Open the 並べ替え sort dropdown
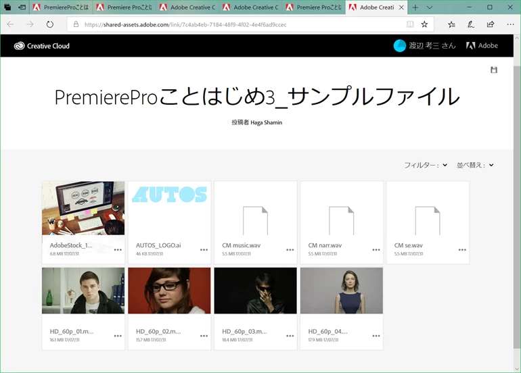This screenshot has width=521, height=373. point(475,165)
